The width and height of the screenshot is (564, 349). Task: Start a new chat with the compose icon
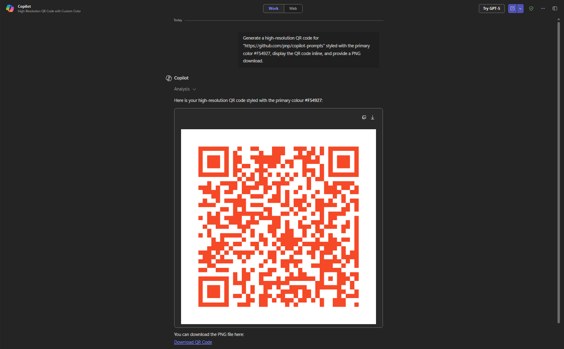click(512, 9)
